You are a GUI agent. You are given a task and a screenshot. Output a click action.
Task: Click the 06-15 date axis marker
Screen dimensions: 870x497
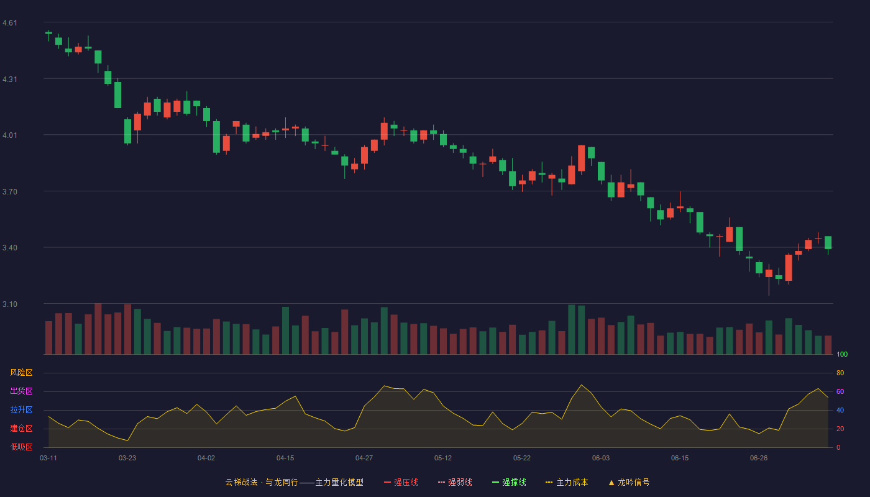(x=680, y=458)
